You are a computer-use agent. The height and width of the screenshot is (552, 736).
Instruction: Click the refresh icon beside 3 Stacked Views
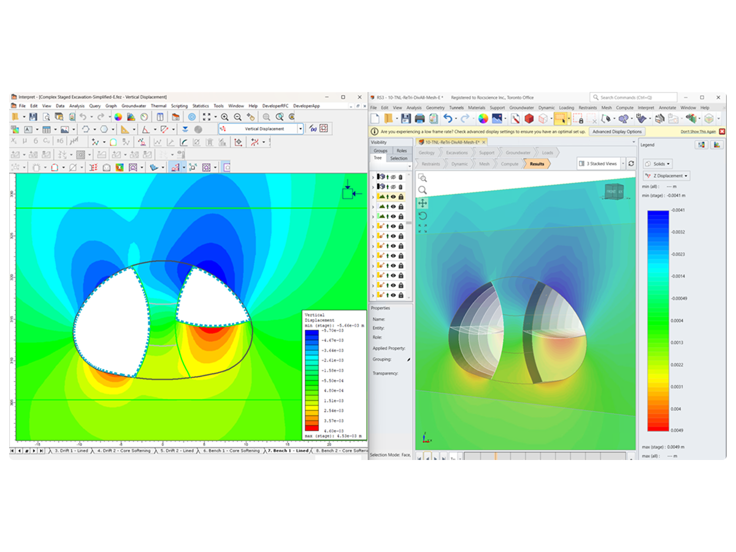point(631,164)
